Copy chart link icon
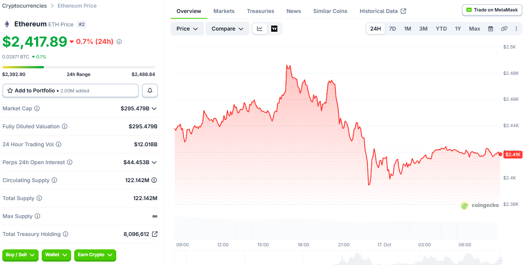This screenshot has height=265, width=526. [x=504, y=29]
